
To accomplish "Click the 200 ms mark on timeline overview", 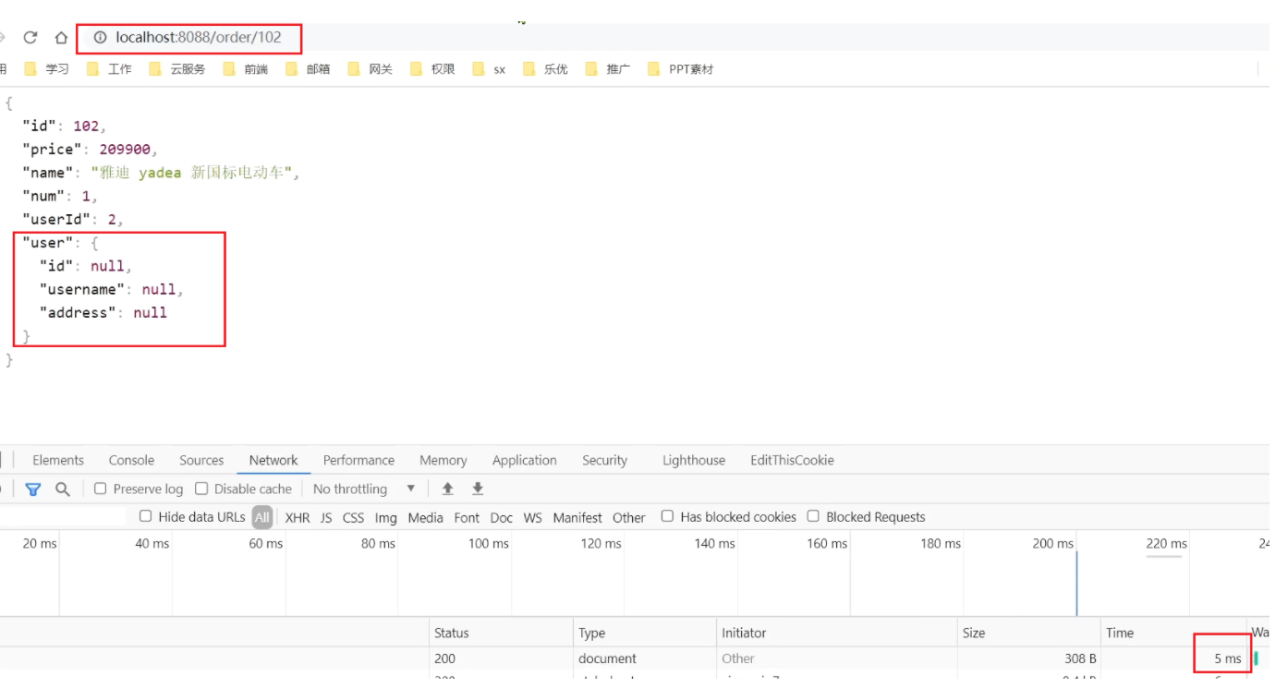I will point(1052,544).
